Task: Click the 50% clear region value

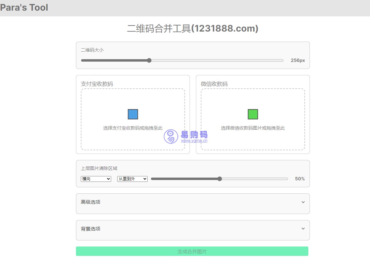Action: click(300, 179)
